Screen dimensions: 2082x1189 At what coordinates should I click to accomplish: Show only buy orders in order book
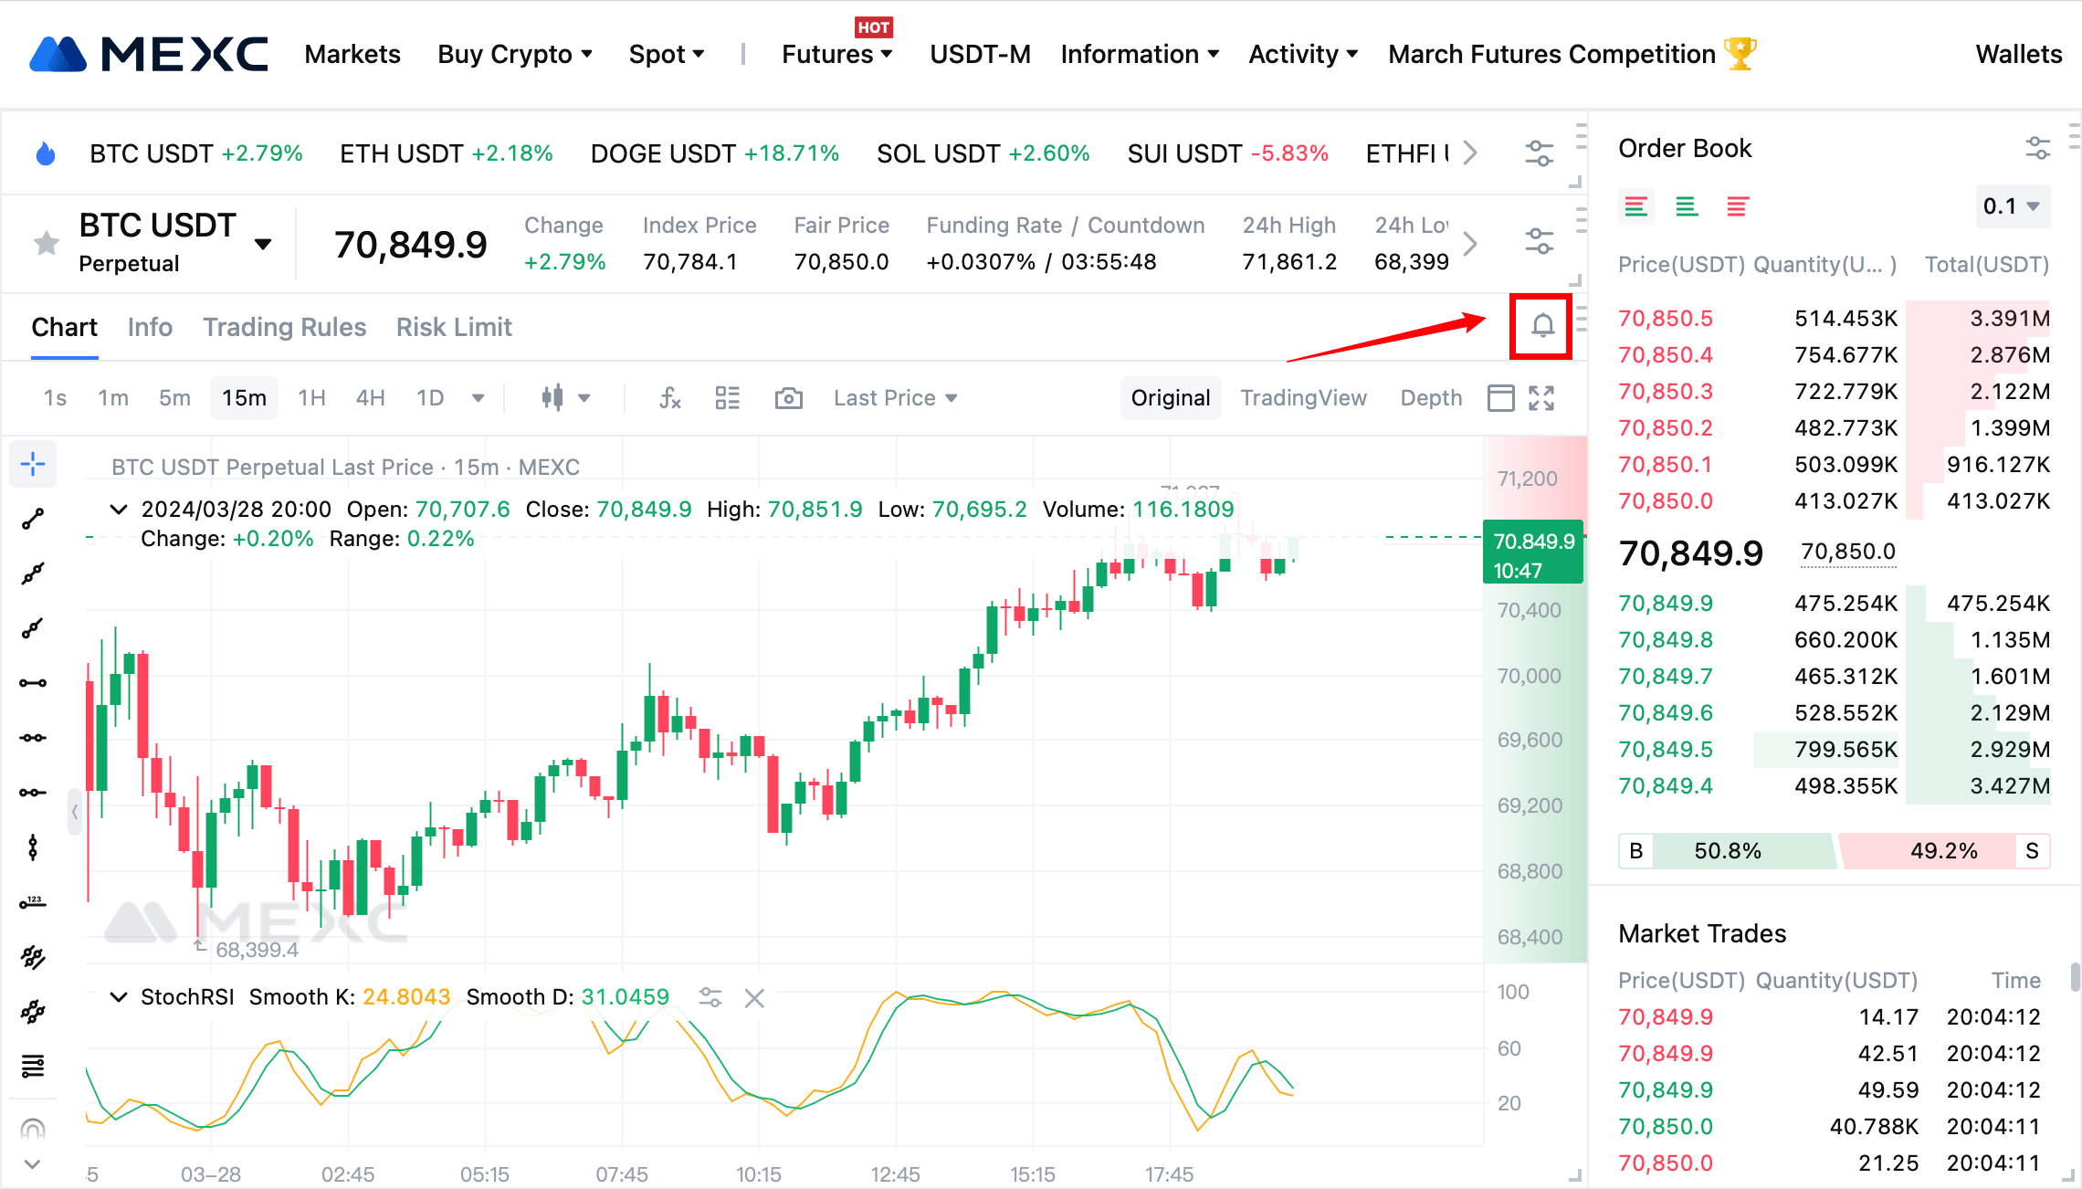(1687, 207)
